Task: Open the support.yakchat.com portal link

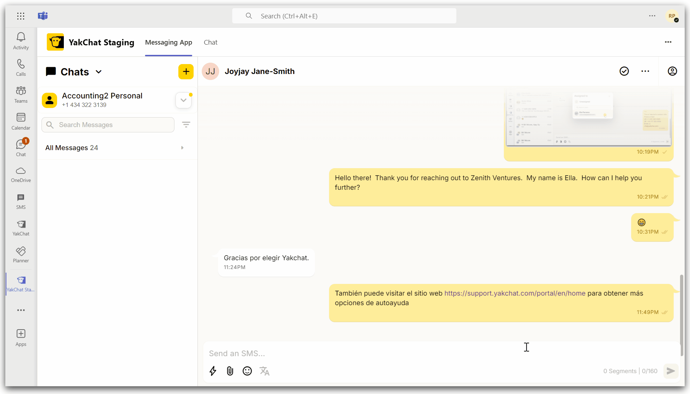Action: tap(515, 293)
